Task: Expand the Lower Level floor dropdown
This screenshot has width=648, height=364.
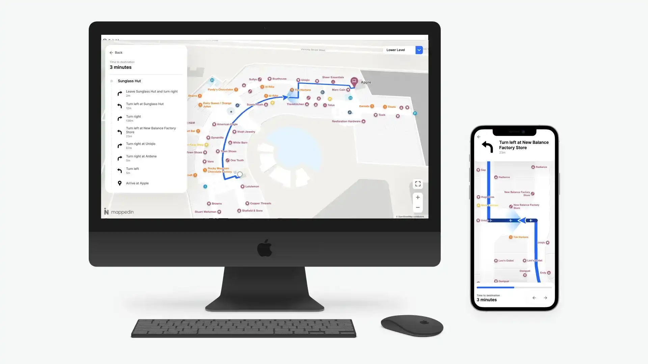Action: coord(419,50)
